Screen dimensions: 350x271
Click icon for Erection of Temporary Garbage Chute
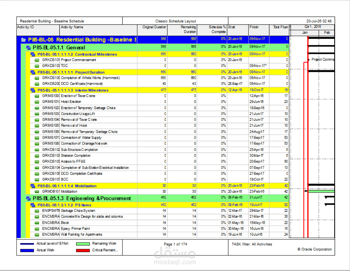(37, 108)
